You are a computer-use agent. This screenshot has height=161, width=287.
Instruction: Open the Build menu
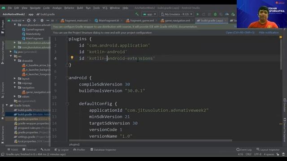(80, 8)
